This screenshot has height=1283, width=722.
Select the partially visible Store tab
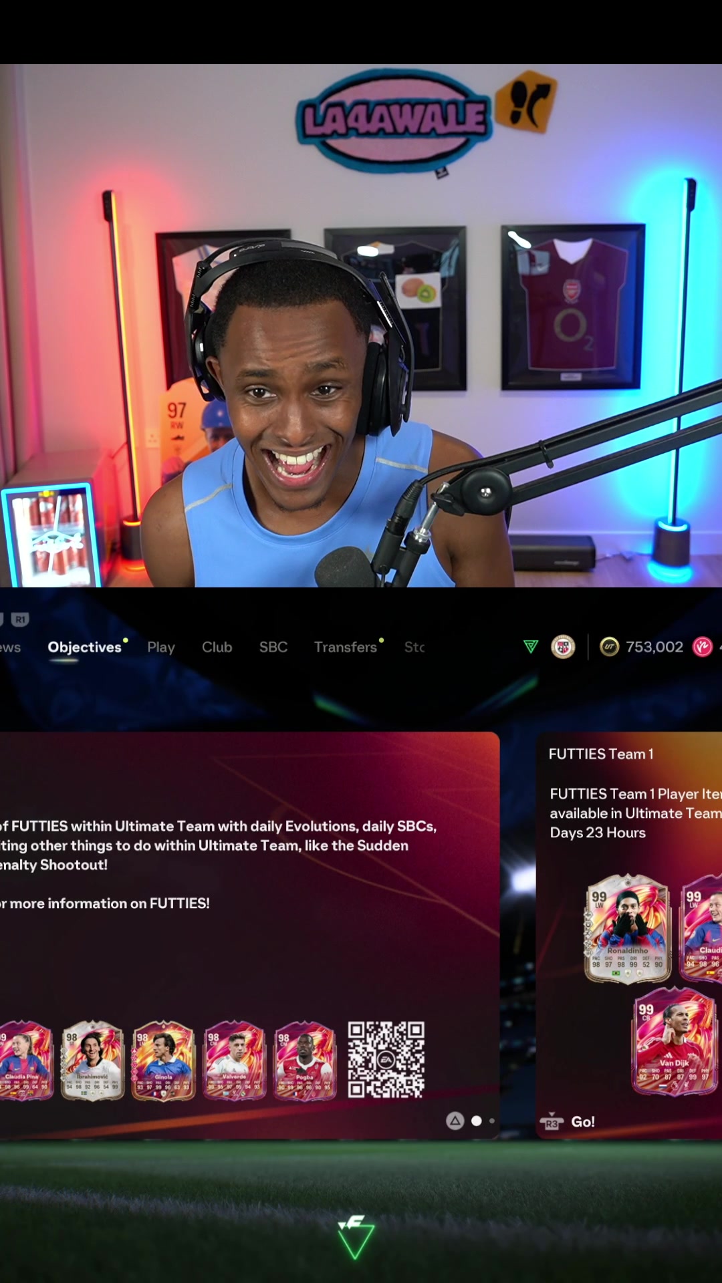(414, 647)
